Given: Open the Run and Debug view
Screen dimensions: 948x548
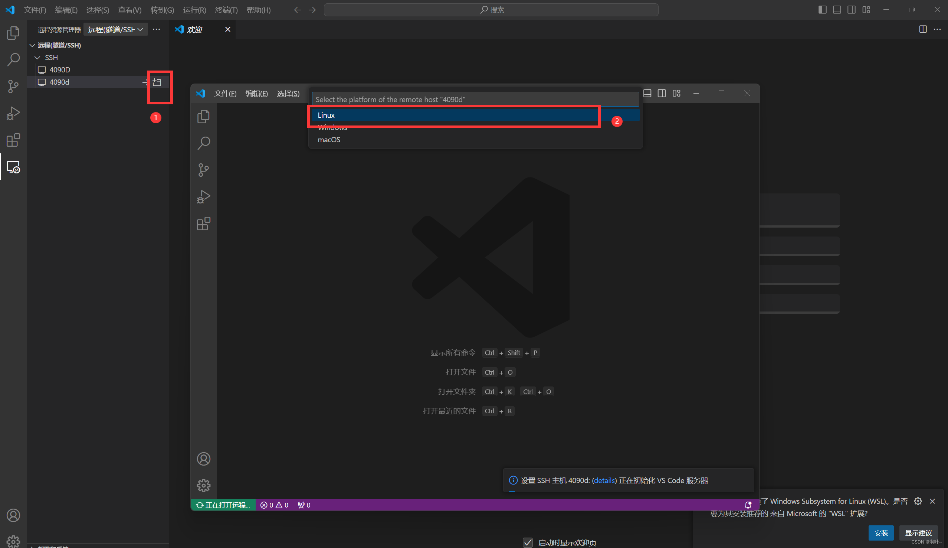Looking at the screenshot, I should (13, 113).
